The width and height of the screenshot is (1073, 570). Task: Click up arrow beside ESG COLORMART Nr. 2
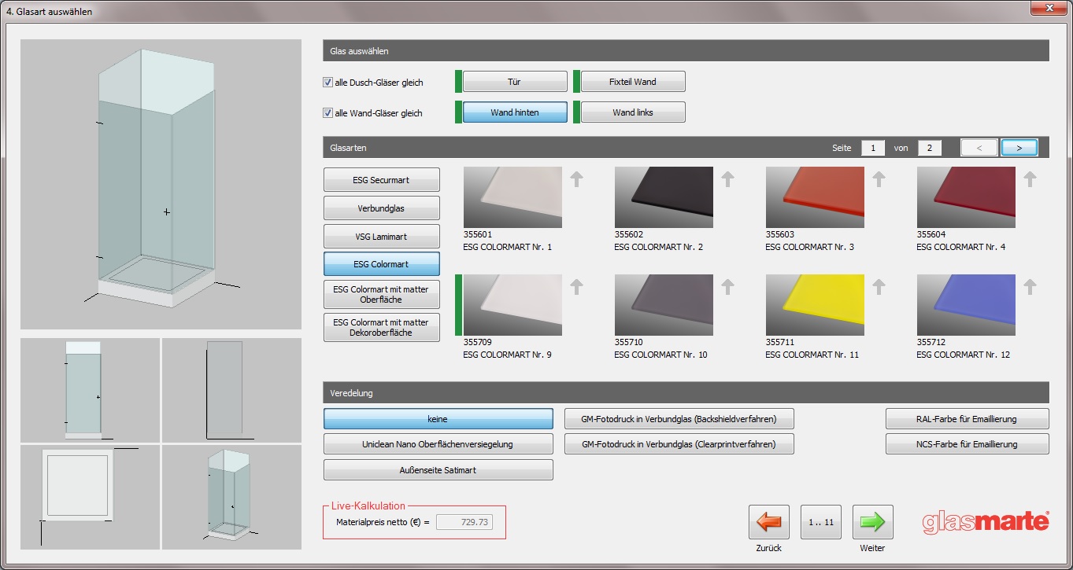tap(728, 179)
